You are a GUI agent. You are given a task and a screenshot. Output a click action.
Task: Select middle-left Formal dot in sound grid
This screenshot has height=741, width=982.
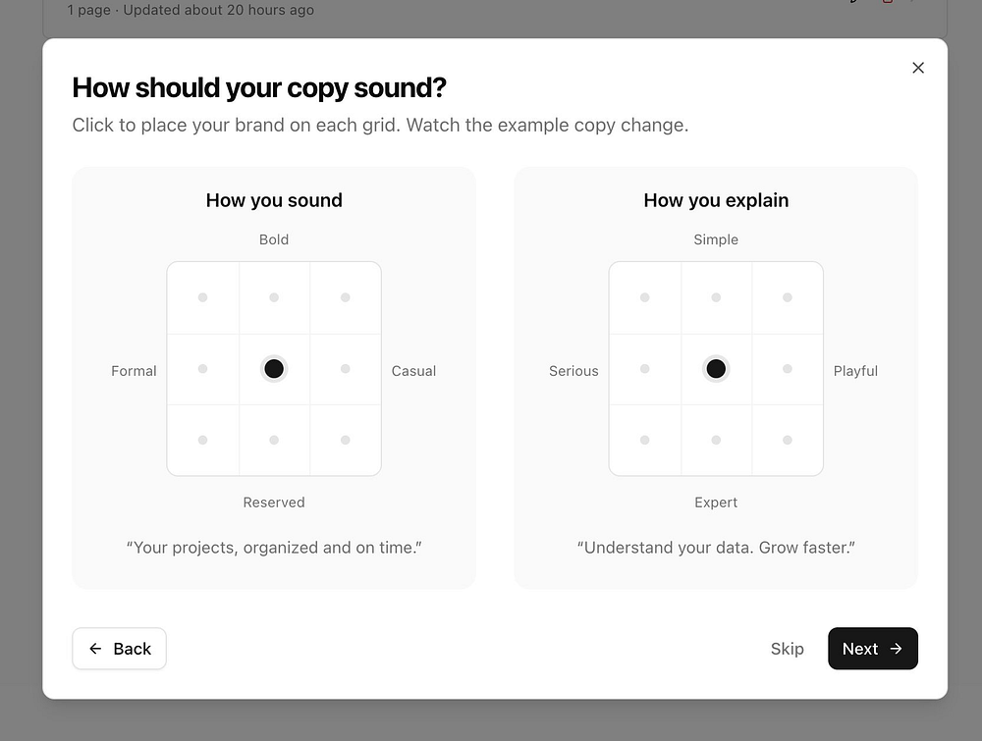202,369
